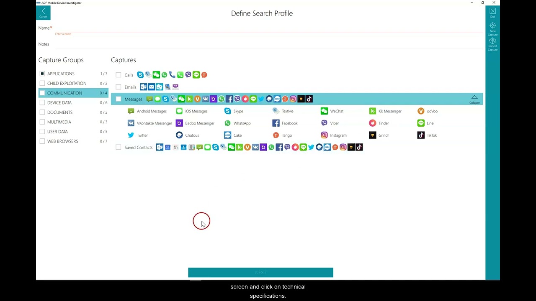The height and width of the screenshot is (301, 536).
Task: Check the USER DATA group checkbox
Action: click(x=42, y=131)
